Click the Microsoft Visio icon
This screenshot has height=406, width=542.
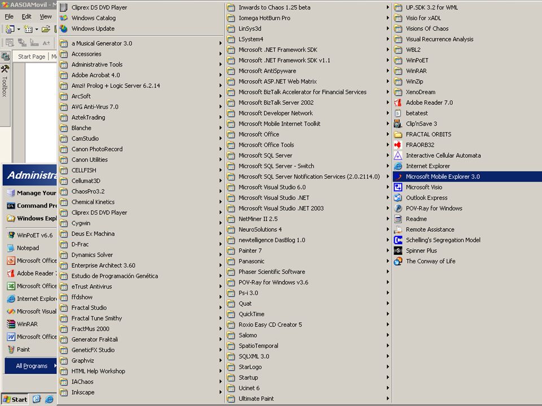click(398, 187)
